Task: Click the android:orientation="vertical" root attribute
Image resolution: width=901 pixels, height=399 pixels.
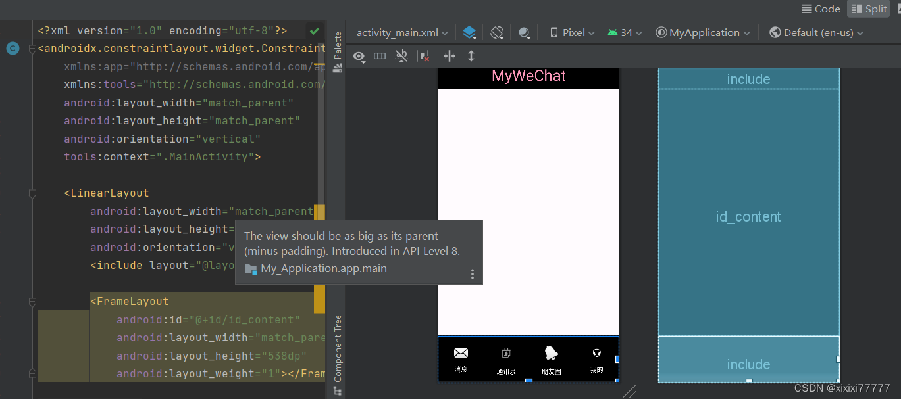Action: pyautogui.click(x=162, y=139)
